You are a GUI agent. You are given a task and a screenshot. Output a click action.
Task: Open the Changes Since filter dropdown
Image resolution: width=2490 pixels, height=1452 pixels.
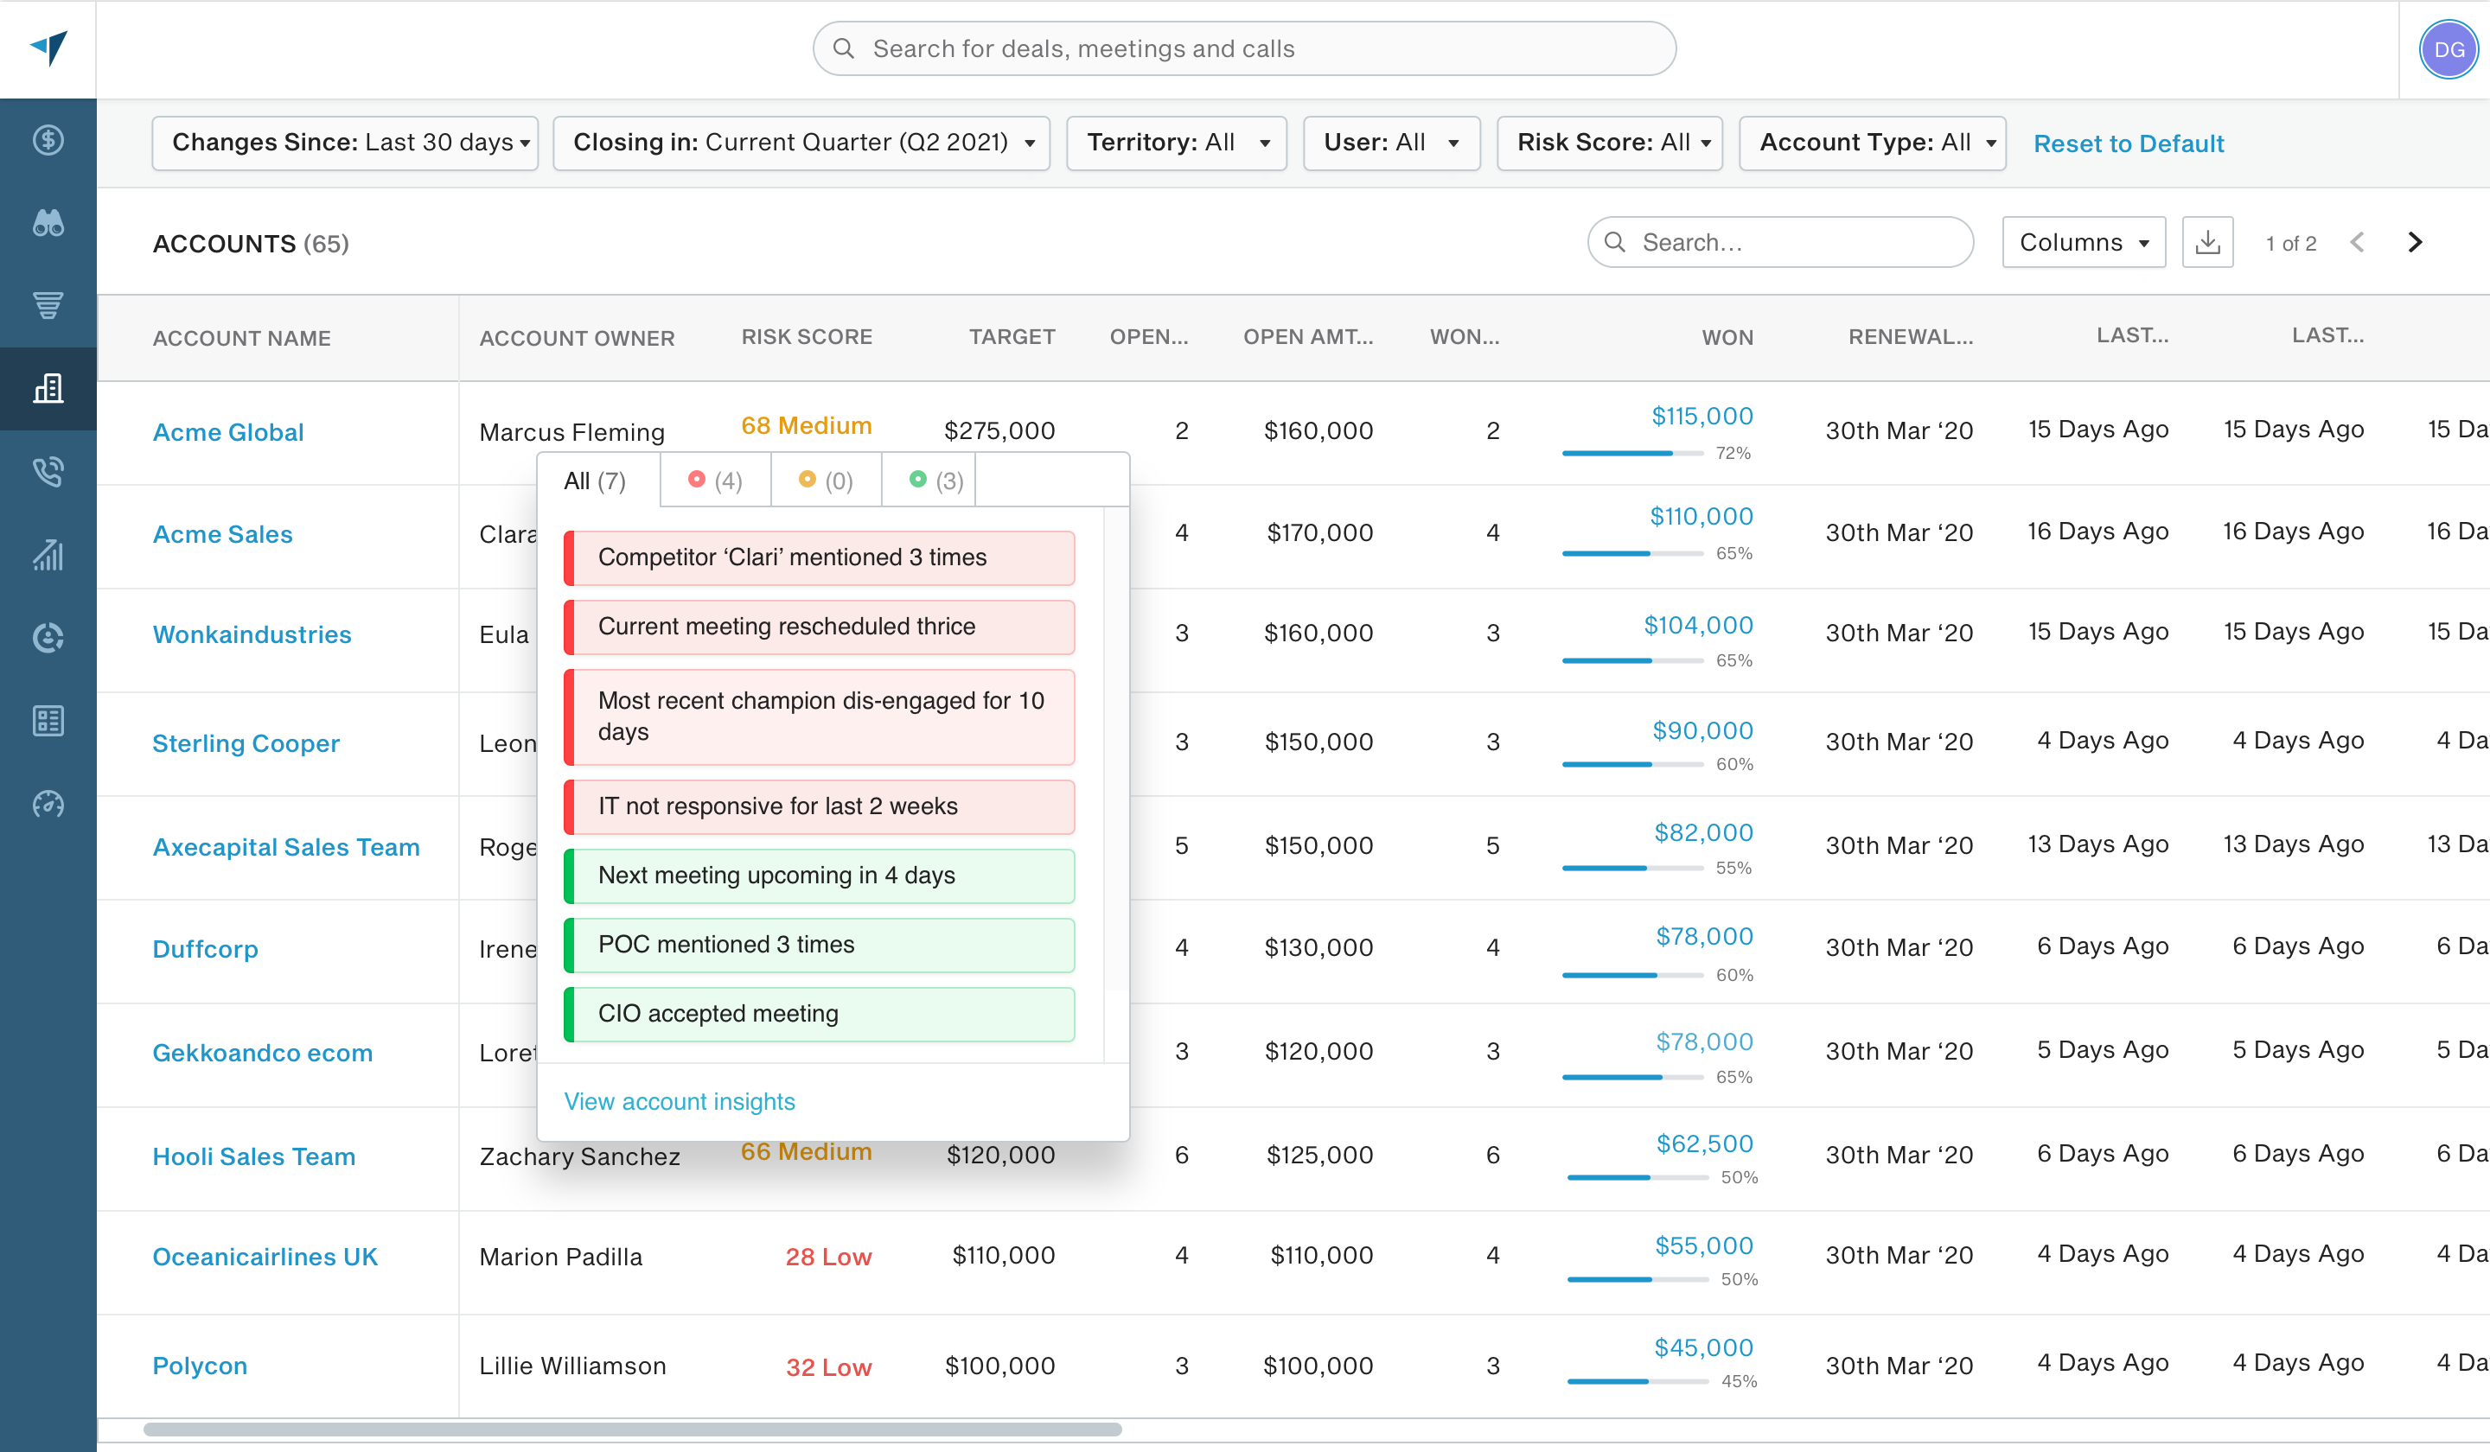[x=345, y=143]
